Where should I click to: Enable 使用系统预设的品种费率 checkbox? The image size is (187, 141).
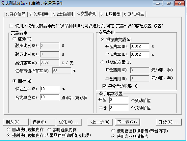click(12, 26)
